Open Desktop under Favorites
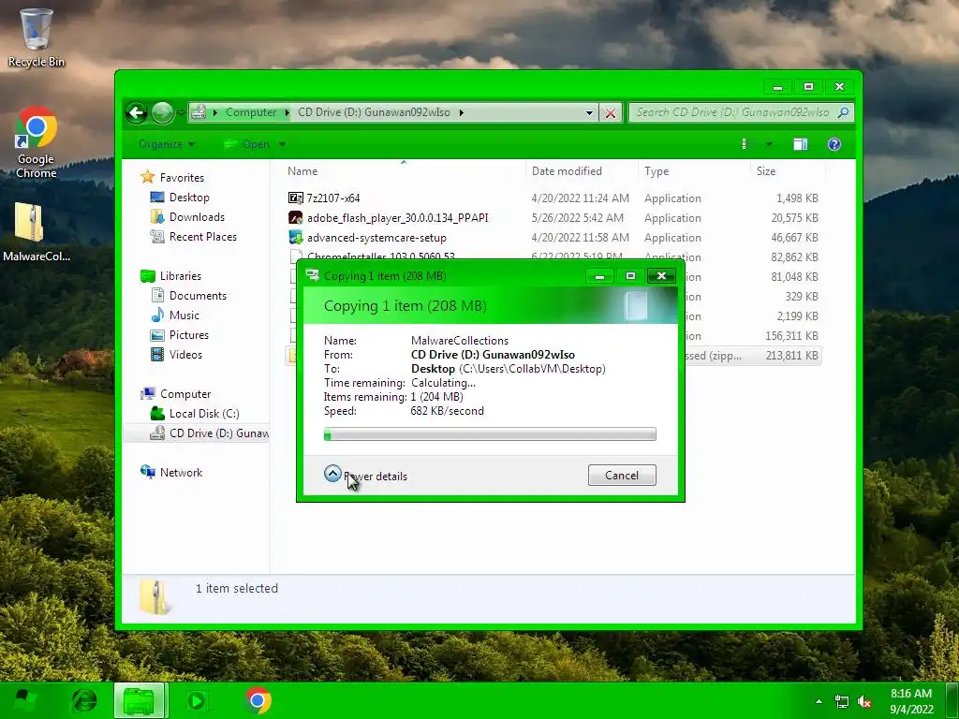959x719 pixels. [x=189, y=198]
